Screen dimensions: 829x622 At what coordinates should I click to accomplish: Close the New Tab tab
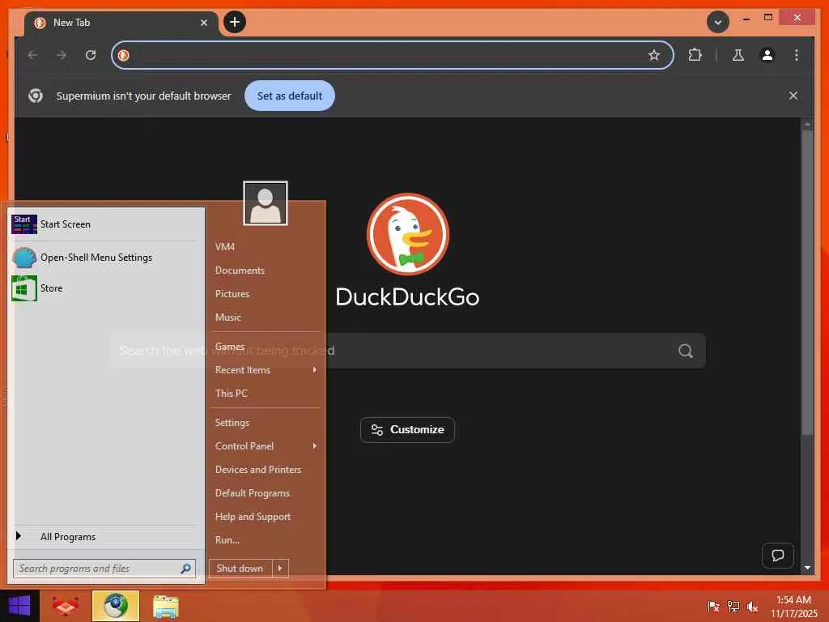pyautogui.click(x=203, y=23)
